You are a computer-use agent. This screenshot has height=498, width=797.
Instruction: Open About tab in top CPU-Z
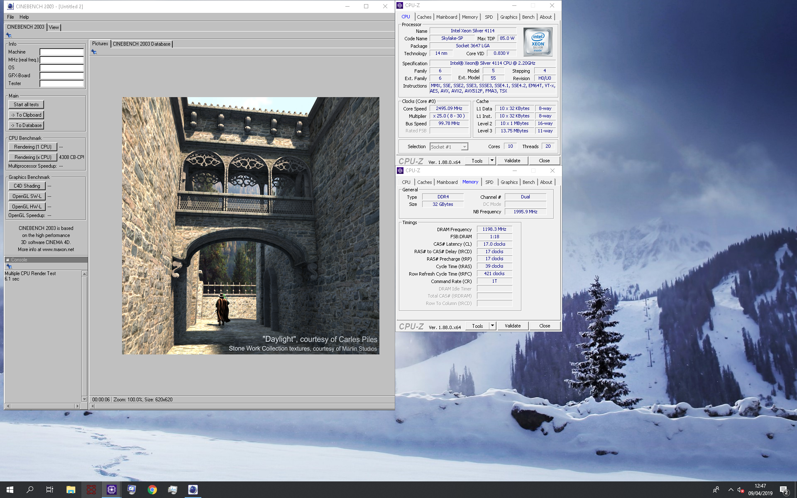coord(546,17)
